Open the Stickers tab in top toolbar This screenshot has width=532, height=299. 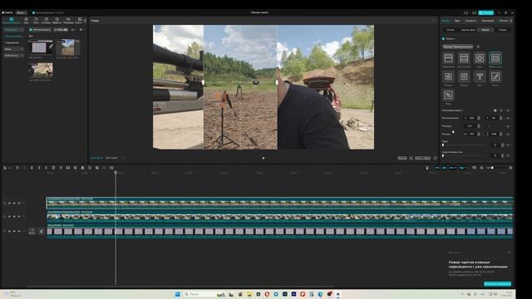tap(47, 20)
